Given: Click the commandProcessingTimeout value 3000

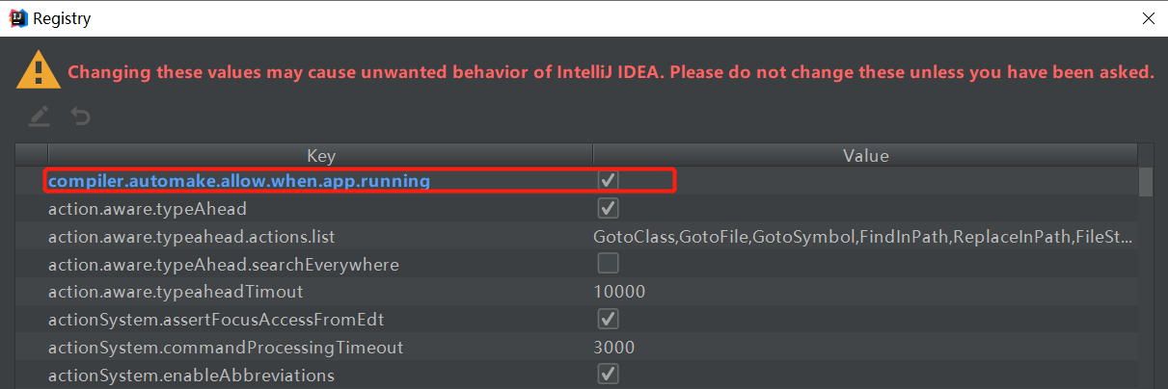Looking at the screenshot, I should click(614, 348).
